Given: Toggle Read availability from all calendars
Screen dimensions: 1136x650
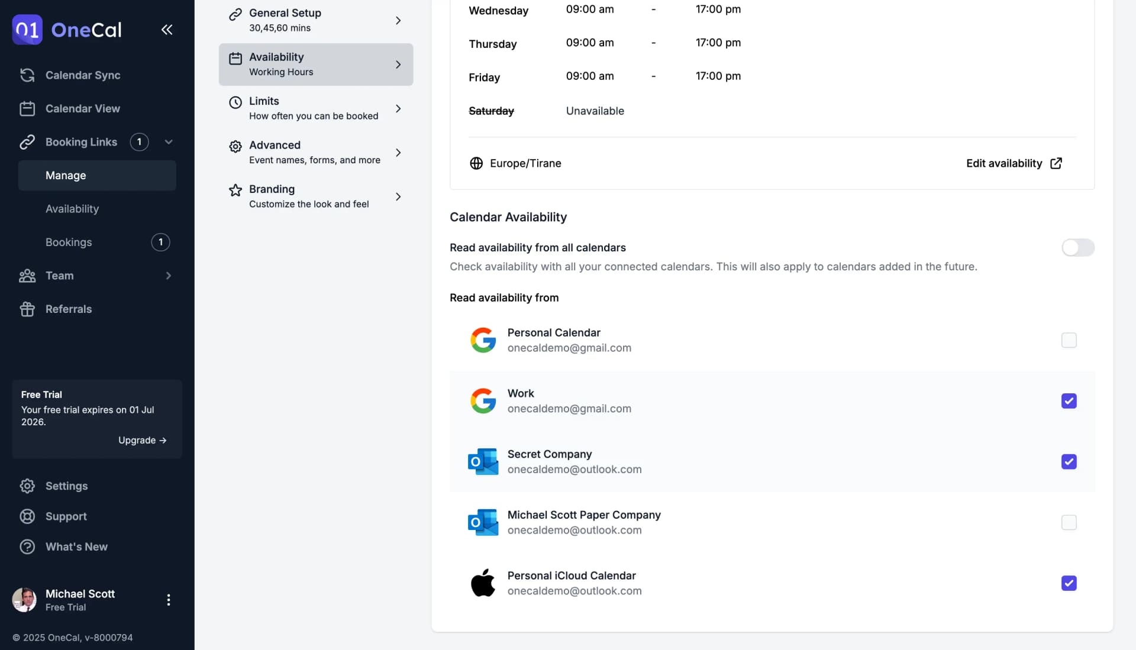Looking at the screenshot, I should coord(1077,247).
